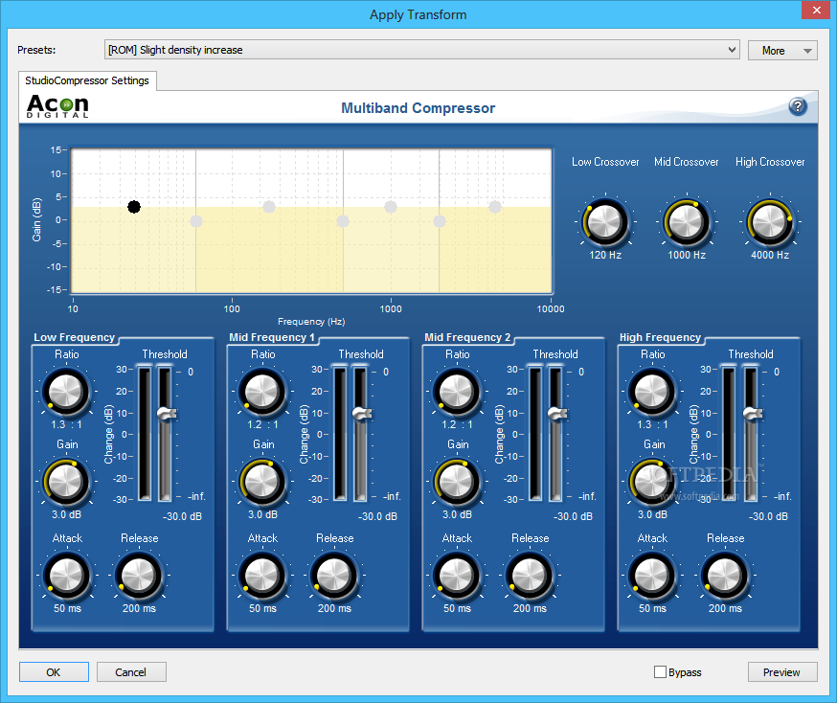Open the help question mark icon
Screen dimensions: 837x703
pyautogui.click(x=798, y=106)
